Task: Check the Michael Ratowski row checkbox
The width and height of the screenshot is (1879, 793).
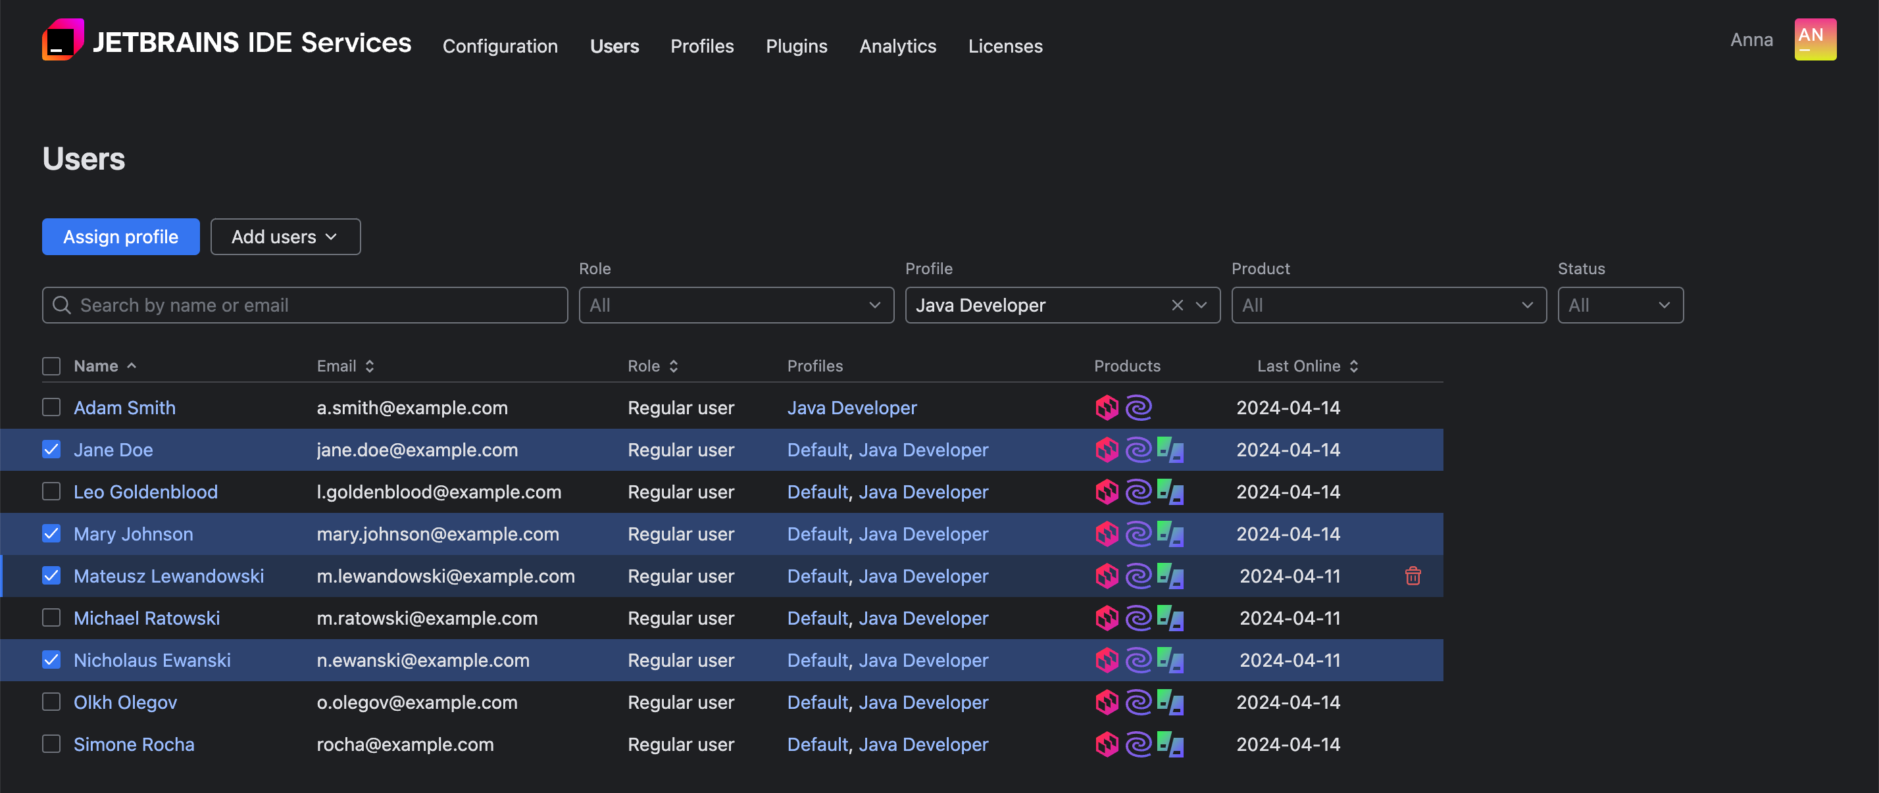Action: [51, 617]
